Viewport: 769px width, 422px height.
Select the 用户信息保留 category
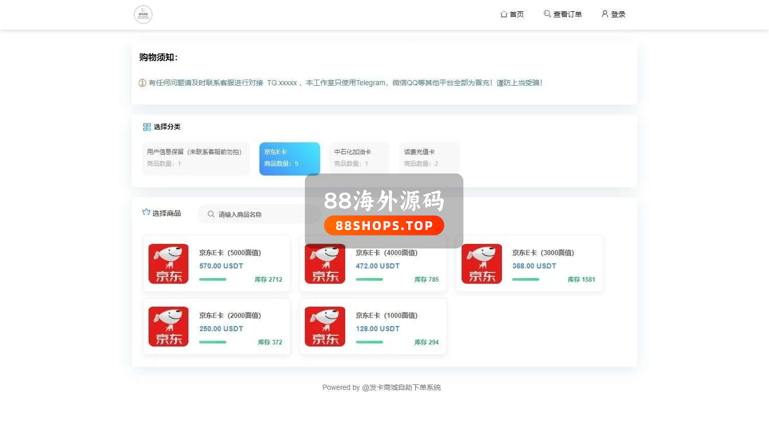tap(196, 158)
